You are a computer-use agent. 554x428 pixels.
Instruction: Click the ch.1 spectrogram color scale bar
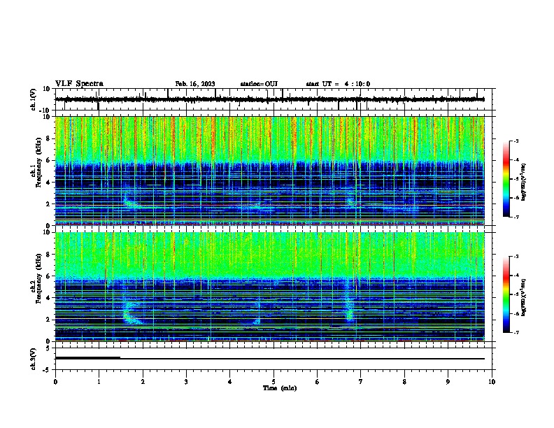[506, 179]
